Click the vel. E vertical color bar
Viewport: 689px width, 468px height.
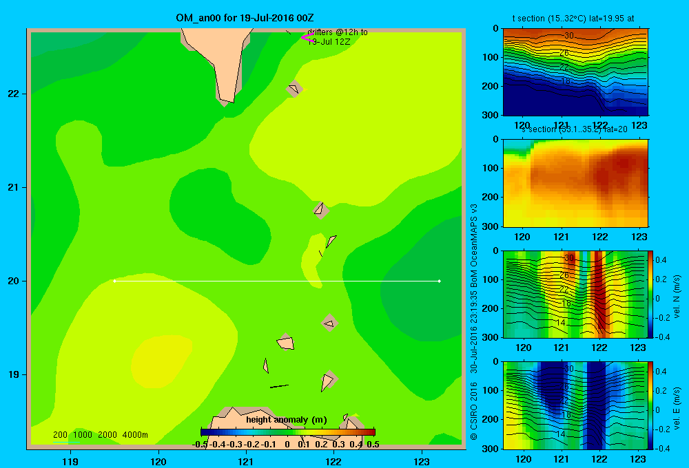(x=650, y=405)
